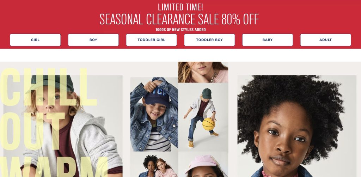The height and width of the screenshot is (177, 361).
Task: Open photo of child in pink cap
Action: click(203, 164)
